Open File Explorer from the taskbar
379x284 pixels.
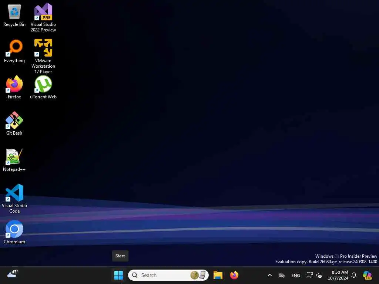pos(218,275)
